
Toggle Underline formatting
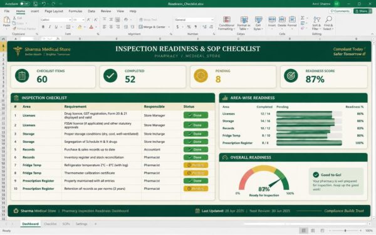pos(56,27)
